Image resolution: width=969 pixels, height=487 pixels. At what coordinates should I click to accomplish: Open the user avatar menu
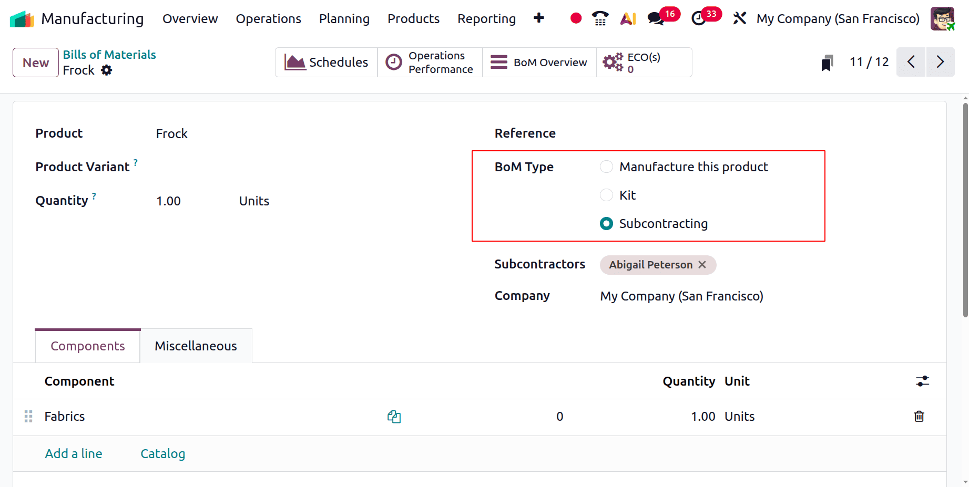pos(942,18)
